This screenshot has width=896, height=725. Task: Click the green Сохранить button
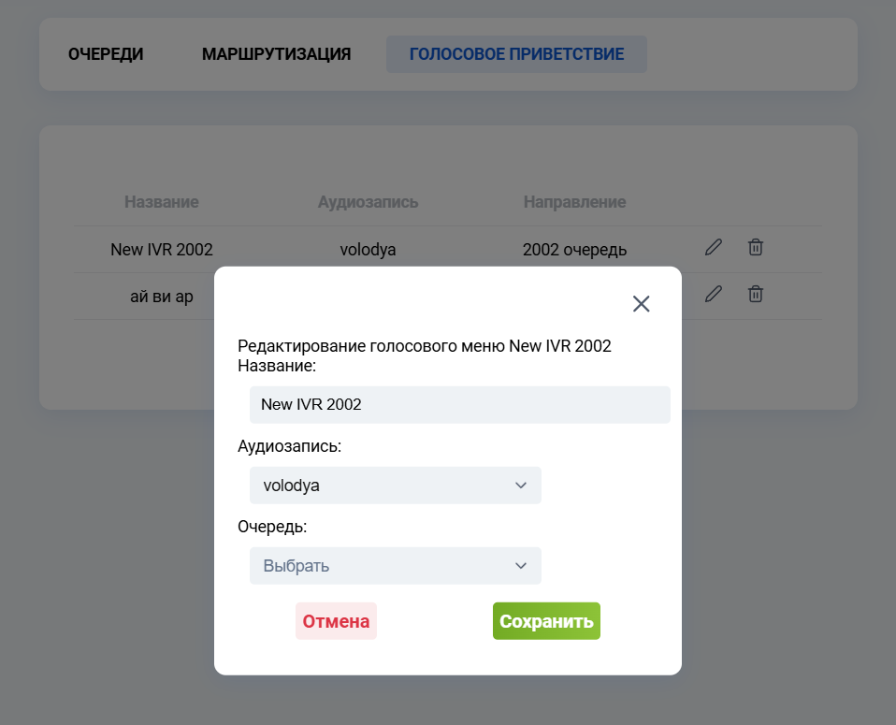[546, 621]
